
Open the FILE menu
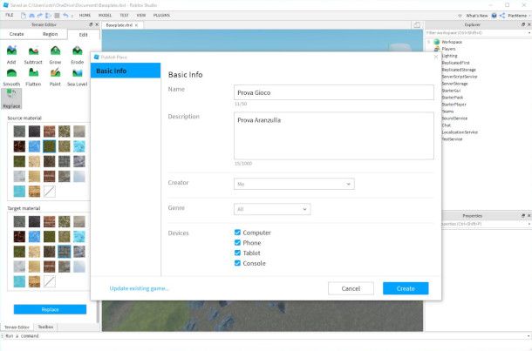pos(10,16)
